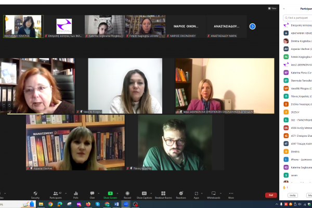
Task: Select Vassiliki Pliogou in participants list
Action: (x=297, y=88)
